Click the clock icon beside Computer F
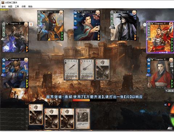The image size is (174, 132). tap(145, 25)
